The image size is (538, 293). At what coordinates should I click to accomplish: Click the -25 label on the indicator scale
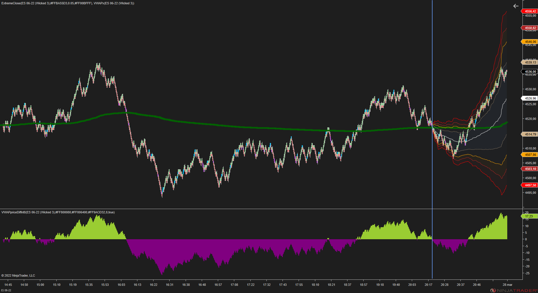[x=527, y=273]
